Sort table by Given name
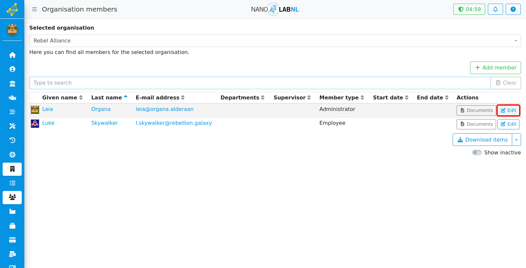The height and width of the screenshot is (268, 526). (x=62, y=97)
